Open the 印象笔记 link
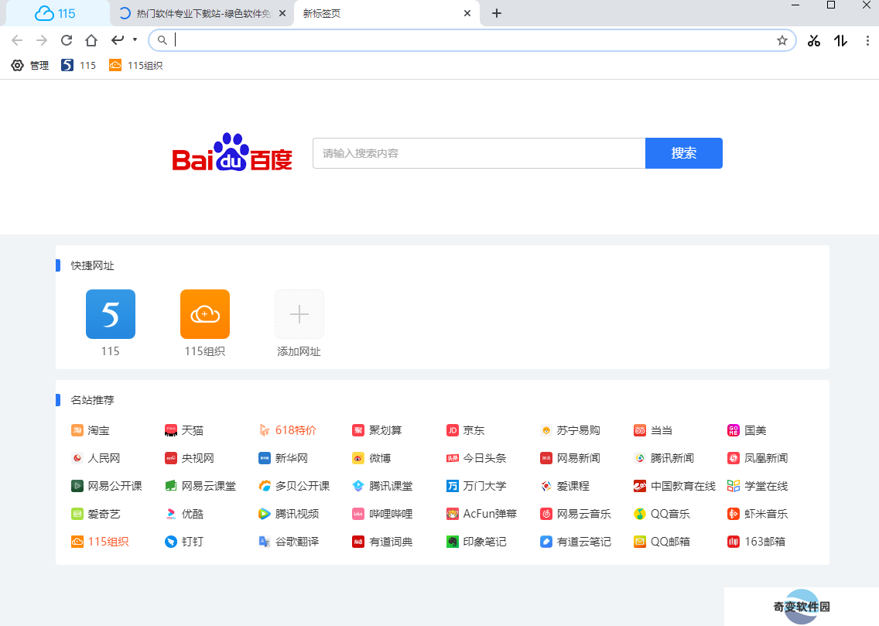 (x=477, y=542)
